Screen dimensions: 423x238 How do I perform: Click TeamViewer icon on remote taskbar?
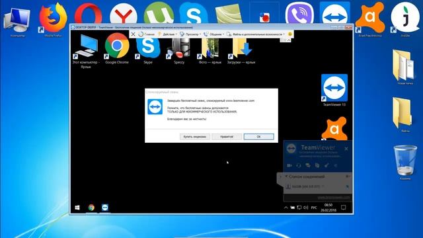point(105,207)
